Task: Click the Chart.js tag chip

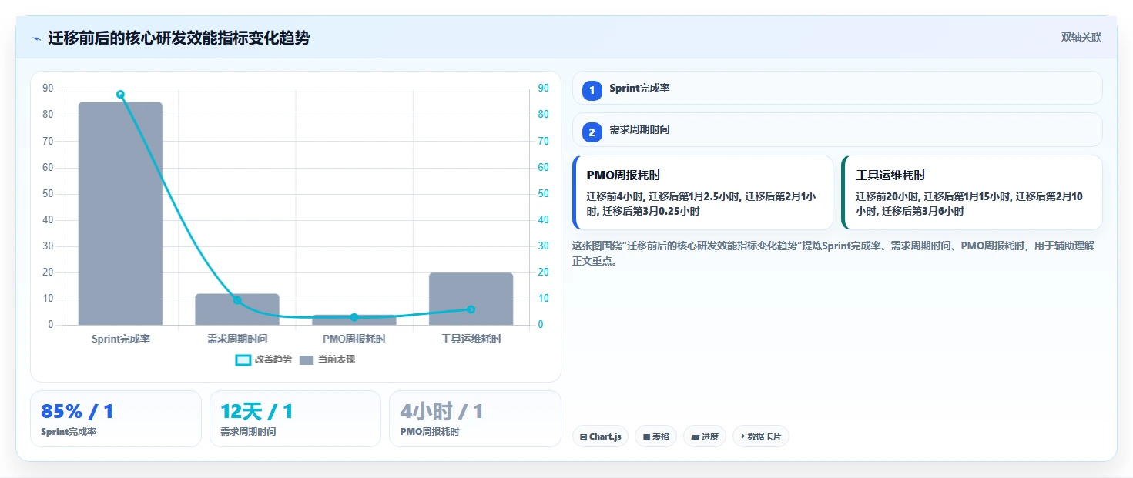Action: point(600,436)
